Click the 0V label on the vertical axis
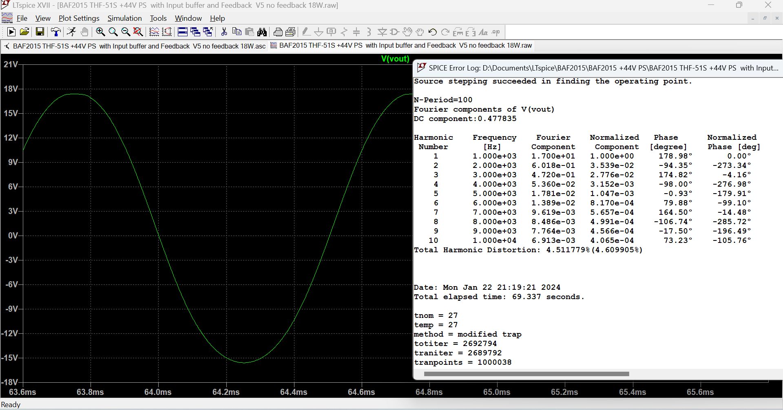Viewport: 783px width, 410px height. [13, 236]
